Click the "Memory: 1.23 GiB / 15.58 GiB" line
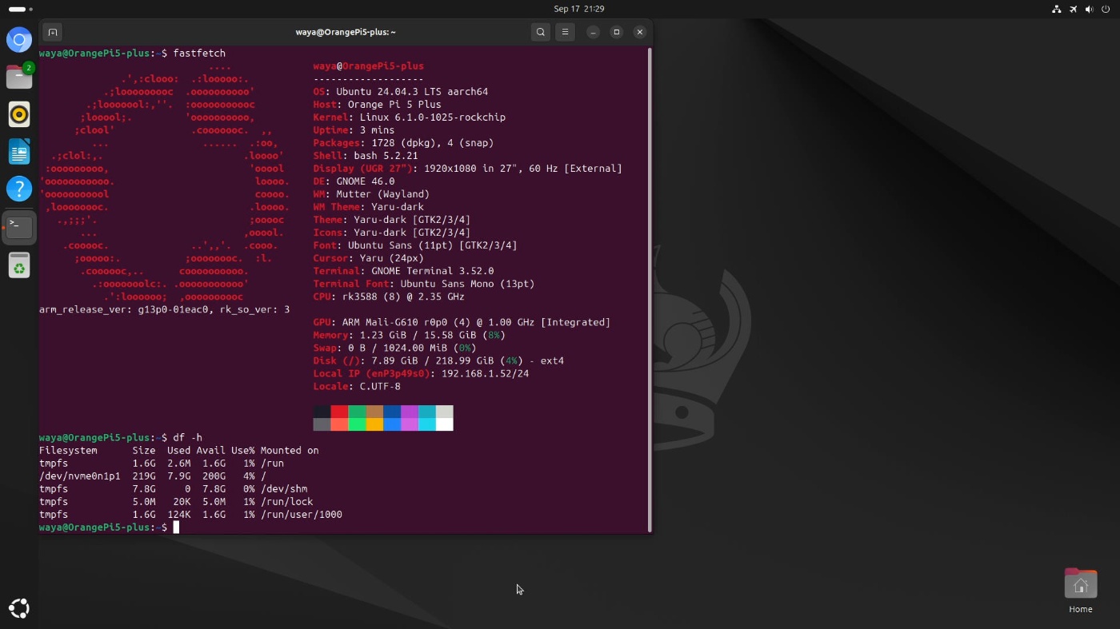The height and width of the screenshot is (629, 1120). (x=410, y=335)
